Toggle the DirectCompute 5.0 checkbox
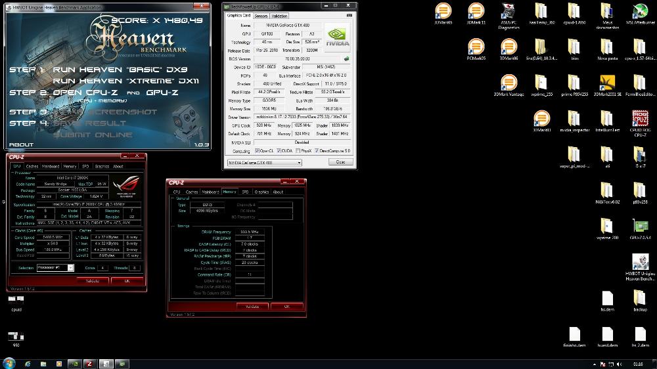Screen dimensions: 657x369 pyautogui.click(x=317, y=151)
